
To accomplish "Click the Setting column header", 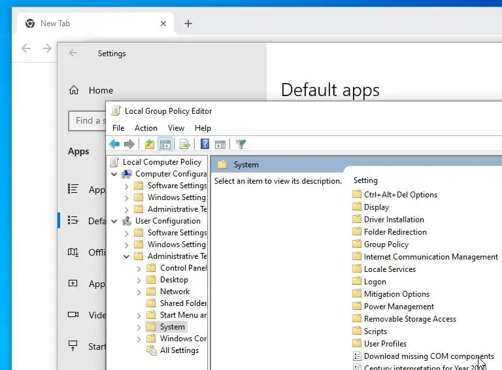I will pyautogui.click(x=365, y=180).
